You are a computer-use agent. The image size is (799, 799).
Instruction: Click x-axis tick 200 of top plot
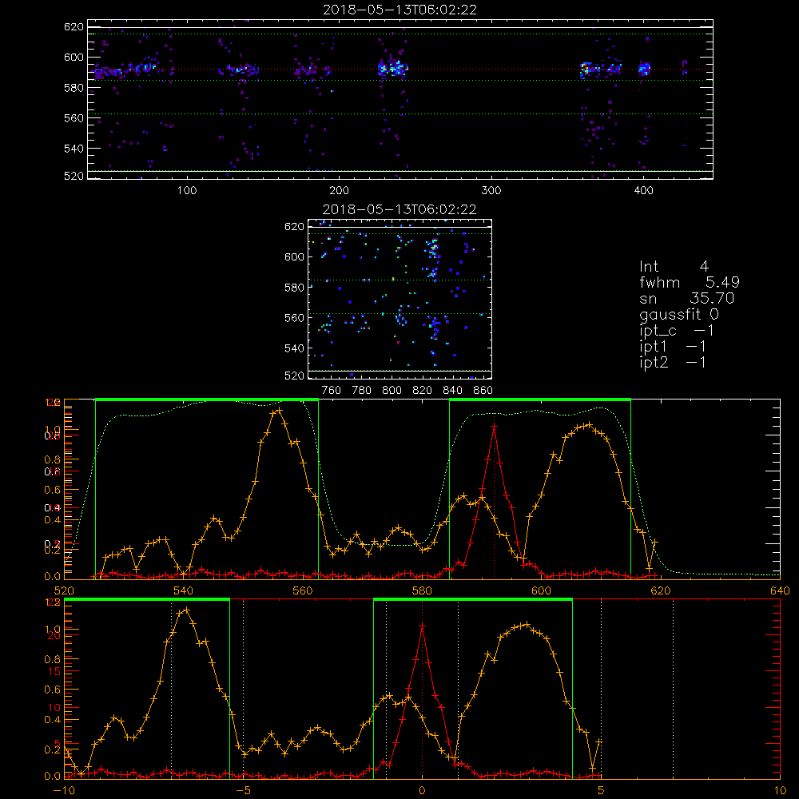[339, 191]
